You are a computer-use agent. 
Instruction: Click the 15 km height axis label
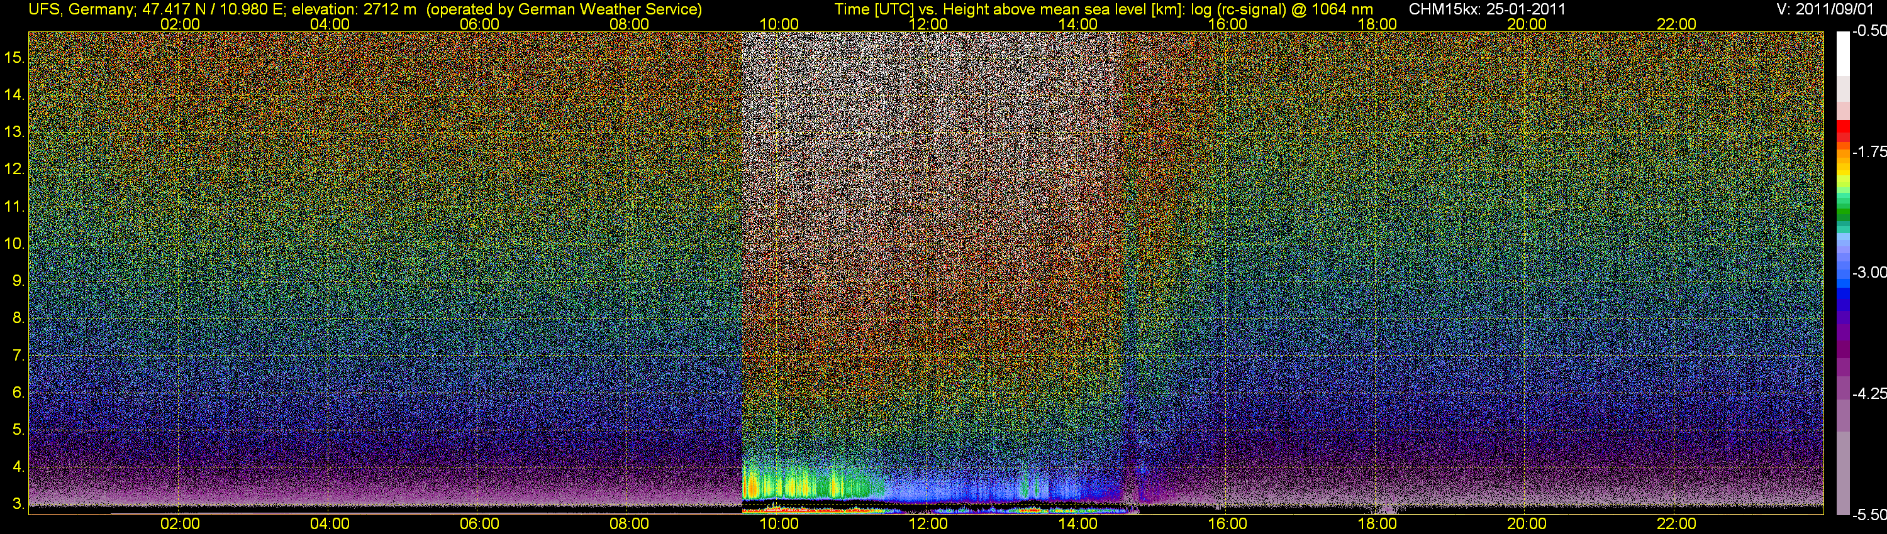14,57
